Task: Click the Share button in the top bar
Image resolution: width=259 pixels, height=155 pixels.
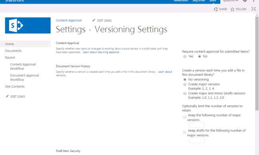Action: (220, 9)
